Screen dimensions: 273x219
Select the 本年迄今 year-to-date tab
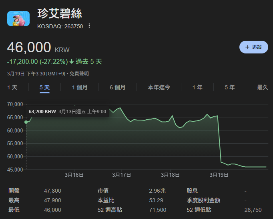[159, 87]
